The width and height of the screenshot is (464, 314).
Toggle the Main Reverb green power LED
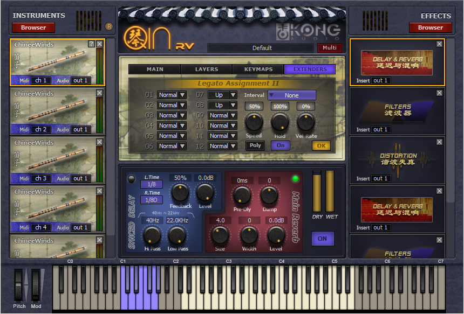point(295,179)
